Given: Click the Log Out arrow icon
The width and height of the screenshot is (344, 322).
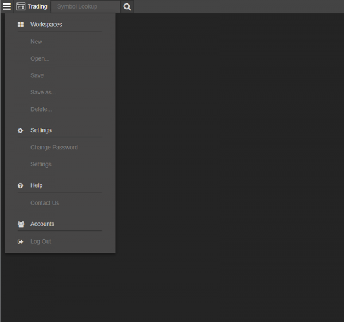Looking at the screenshot, I should pyautogui.click(x=21, y=242).
